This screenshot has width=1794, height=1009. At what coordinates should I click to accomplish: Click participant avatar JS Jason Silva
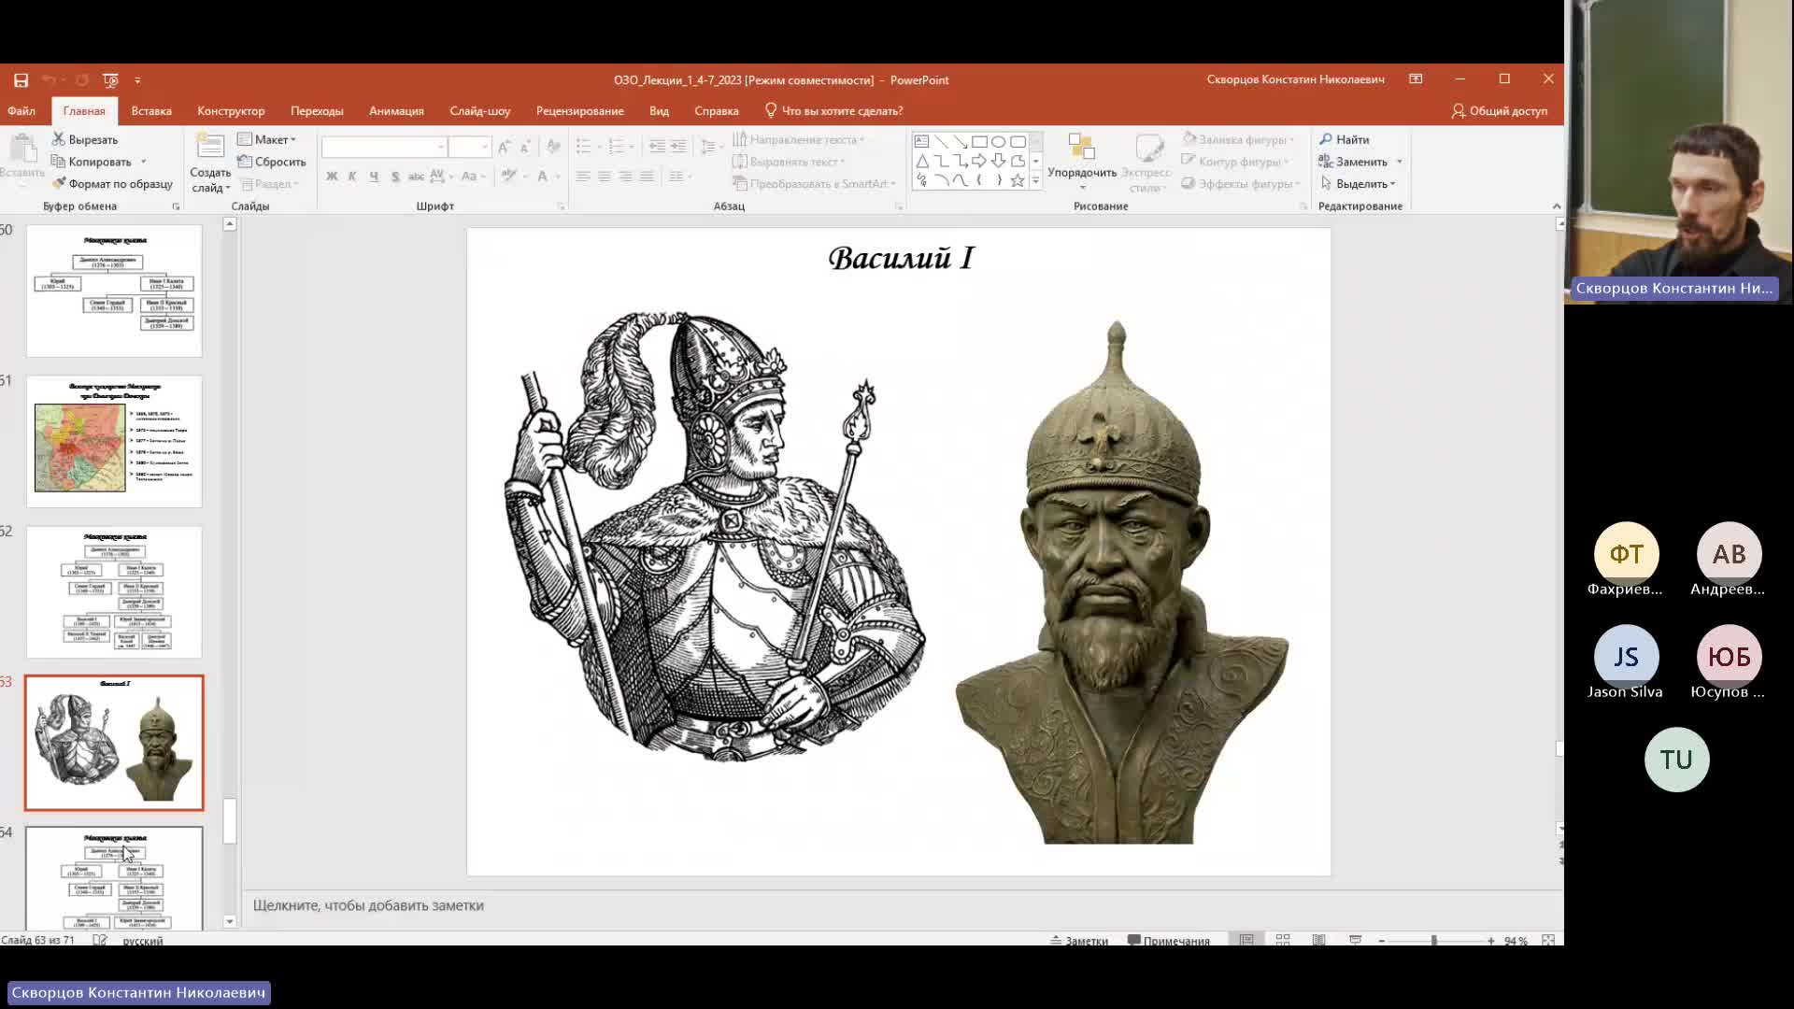tap(1626, 657)
